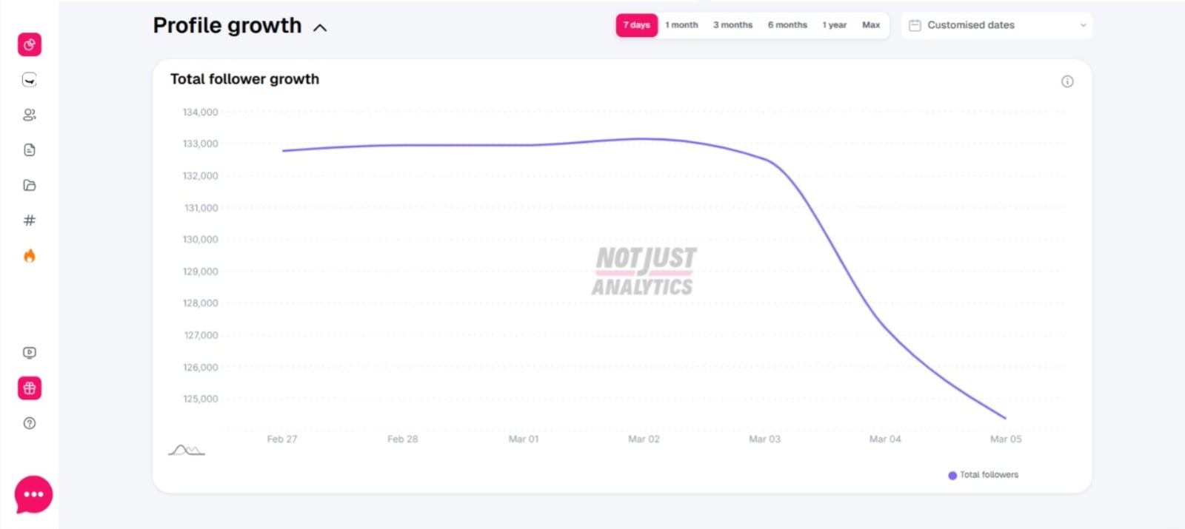Open the hashtag tool in sidebar
The width and height of the screenshot is (1185, 529).
tap(30, 220)
